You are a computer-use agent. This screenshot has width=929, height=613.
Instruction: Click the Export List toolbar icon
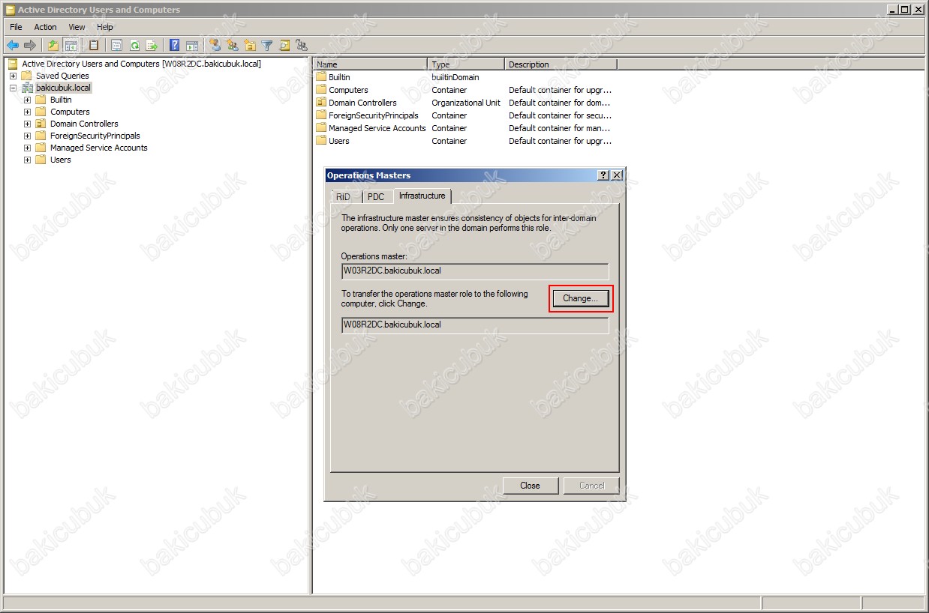152,46
